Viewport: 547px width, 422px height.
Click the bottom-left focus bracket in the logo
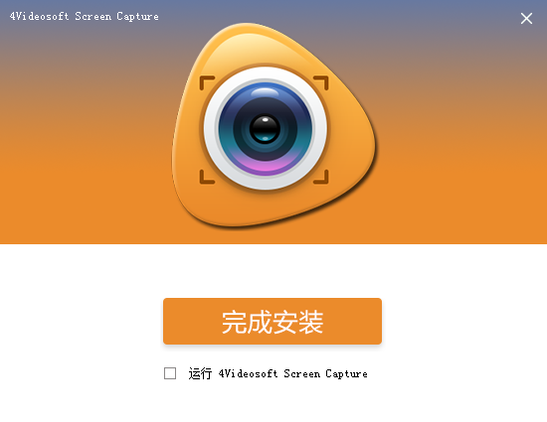[x=207, y=177]
